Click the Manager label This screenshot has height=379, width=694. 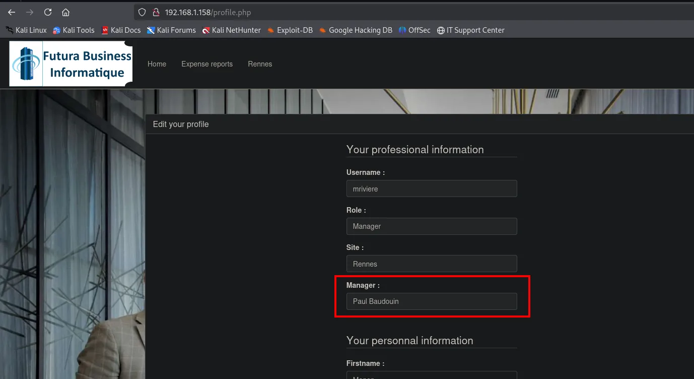point(363,285)
